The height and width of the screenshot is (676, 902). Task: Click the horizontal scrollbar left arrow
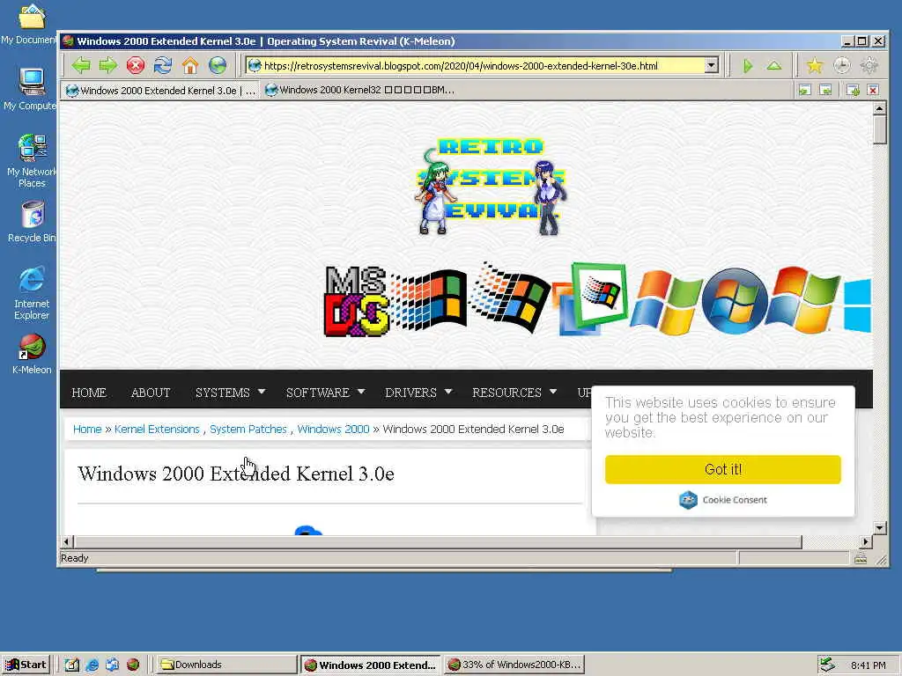(66, 542)
